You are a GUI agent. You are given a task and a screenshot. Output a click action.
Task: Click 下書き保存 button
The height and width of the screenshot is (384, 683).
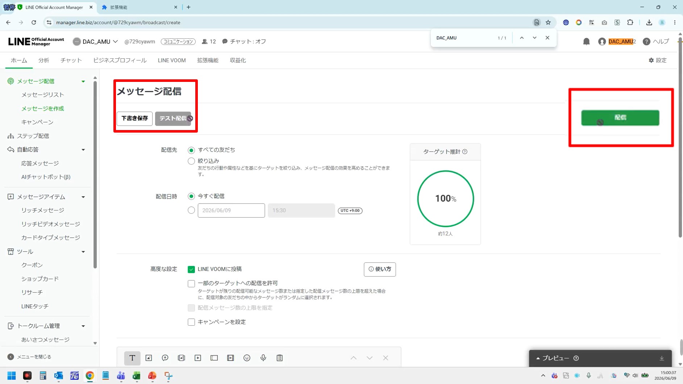coord(134,118)
